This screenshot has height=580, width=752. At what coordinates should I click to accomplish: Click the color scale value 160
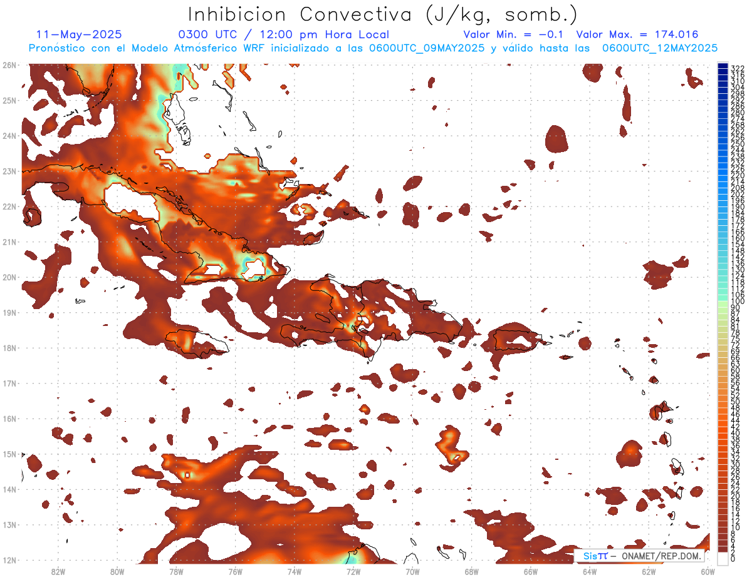pos(738,238)
